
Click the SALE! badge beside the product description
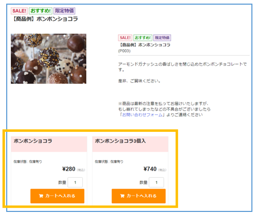[x=125, y=38]
